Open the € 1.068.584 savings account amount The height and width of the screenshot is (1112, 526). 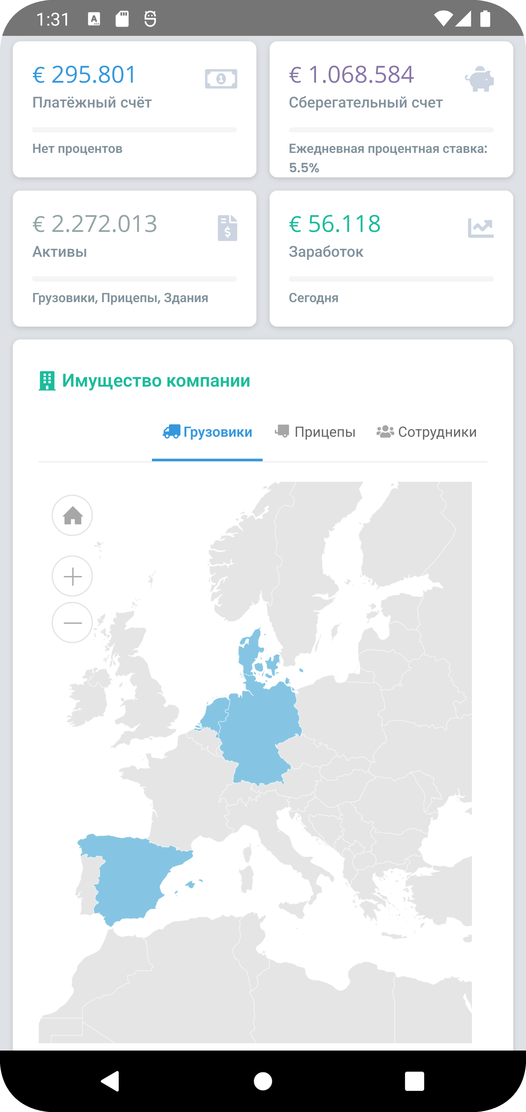[351, 74]
